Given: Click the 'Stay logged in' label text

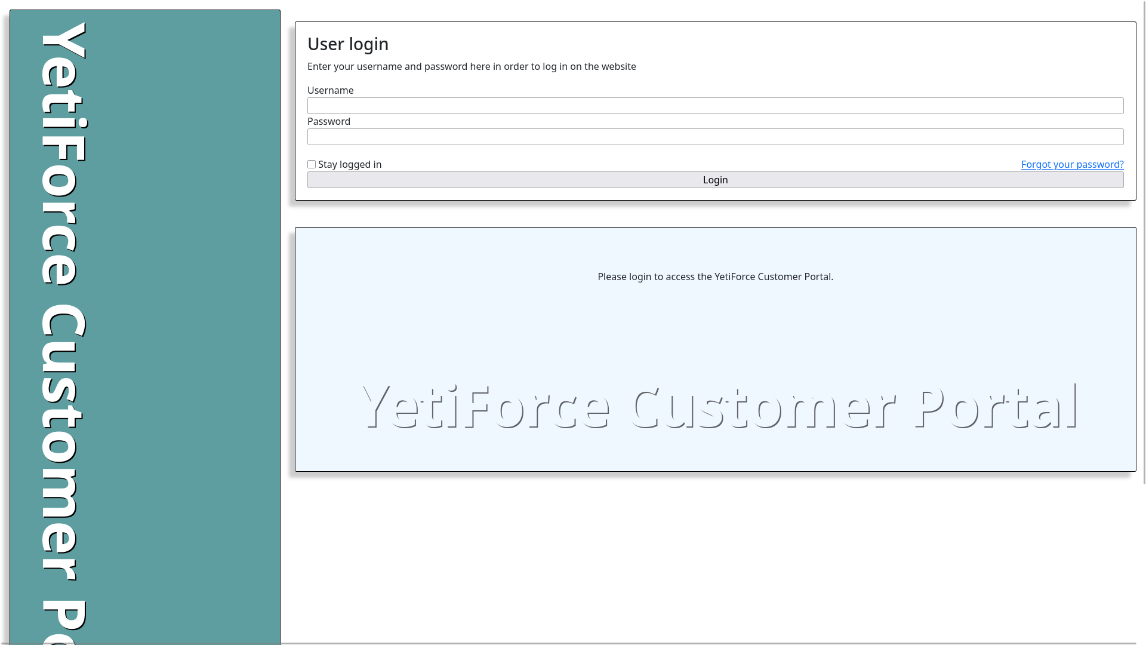Looking at the screenshot, I should pos(349,164).
